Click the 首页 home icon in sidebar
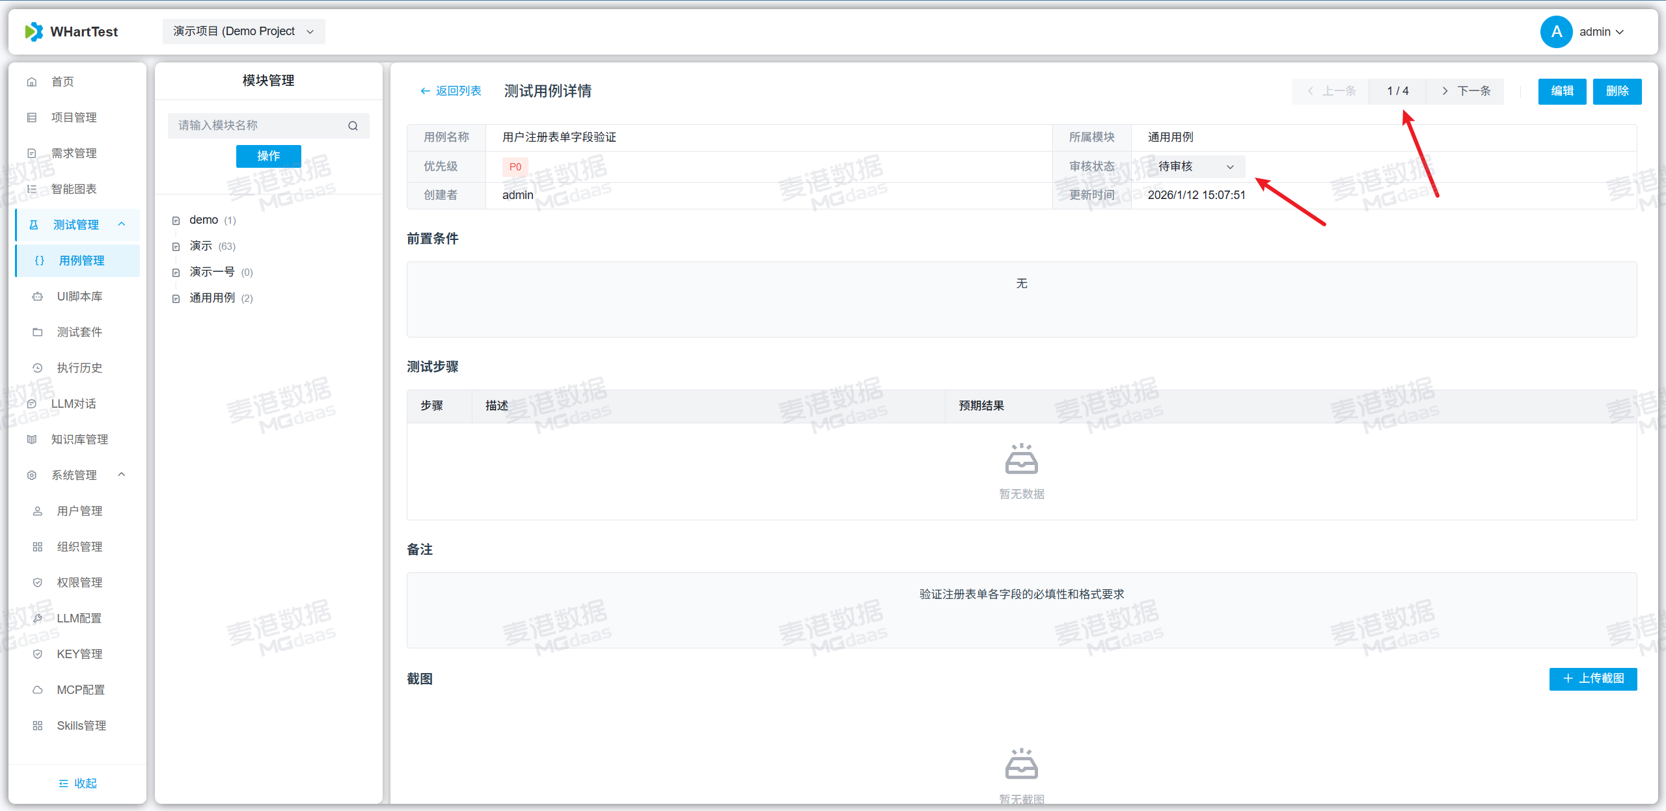Image resolution: width=1666 pixels, height=811 pixels. click(31, 82)
